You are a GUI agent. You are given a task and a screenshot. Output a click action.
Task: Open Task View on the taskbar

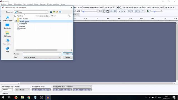pyautogui.click(x=9, y=97)
